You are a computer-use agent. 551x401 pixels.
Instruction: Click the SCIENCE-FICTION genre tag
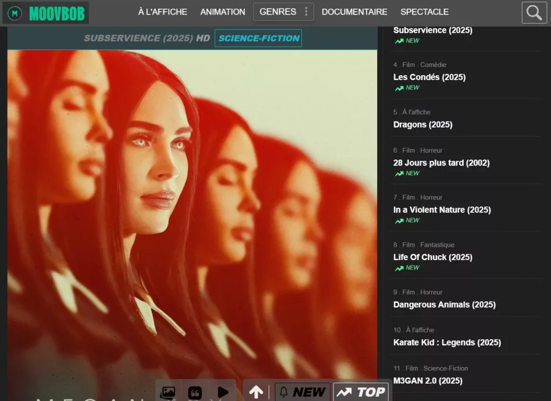[258, 38]
